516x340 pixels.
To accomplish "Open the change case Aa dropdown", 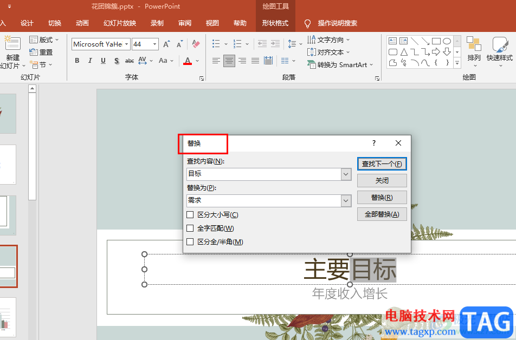I will point(166,61).
